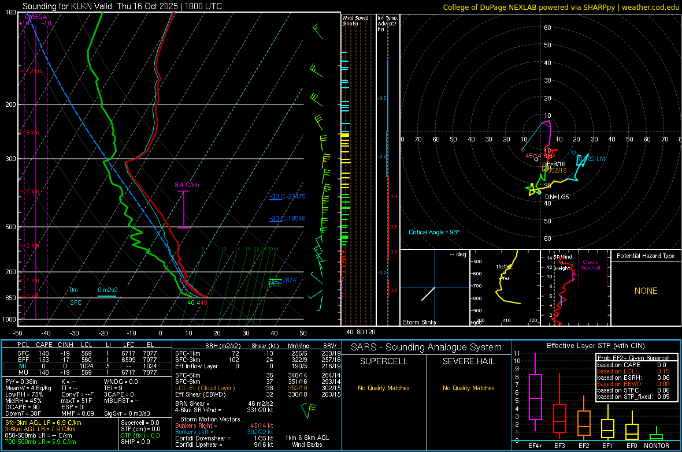Screen dimensions: 682x452
Task: Click the green NONTOR box plot
Action: (x=656, y=435)
